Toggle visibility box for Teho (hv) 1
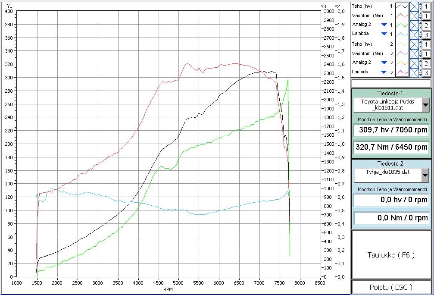The image size is (434, 295). point(414,6)
